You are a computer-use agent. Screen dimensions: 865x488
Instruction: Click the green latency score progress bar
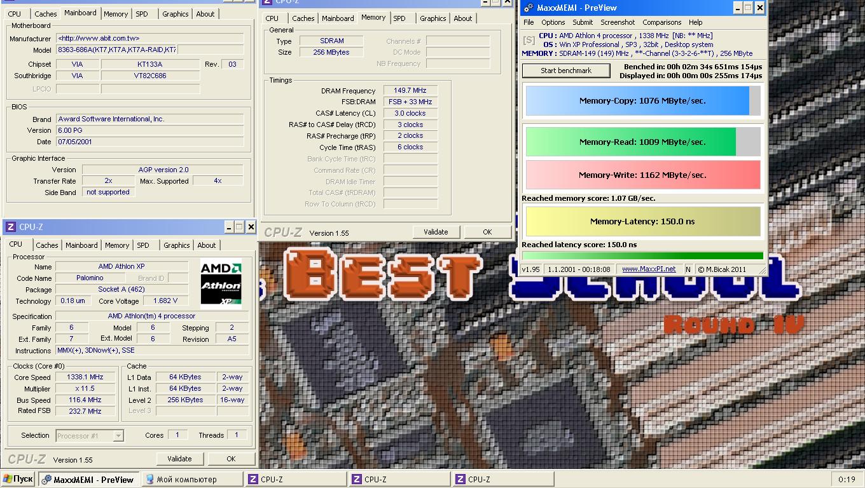[x=642, y=256]
